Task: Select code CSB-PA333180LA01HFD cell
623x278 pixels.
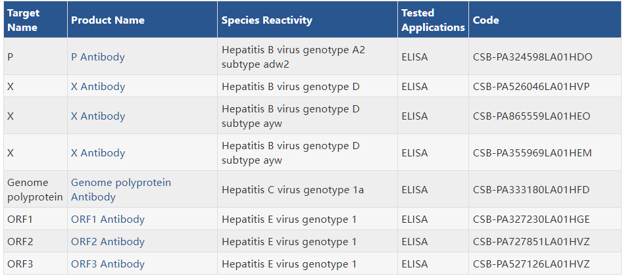Action: (545, 190)
